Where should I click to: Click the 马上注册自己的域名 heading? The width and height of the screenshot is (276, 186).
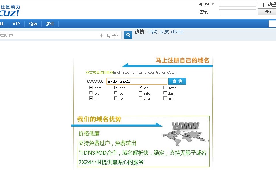[182, 60]
